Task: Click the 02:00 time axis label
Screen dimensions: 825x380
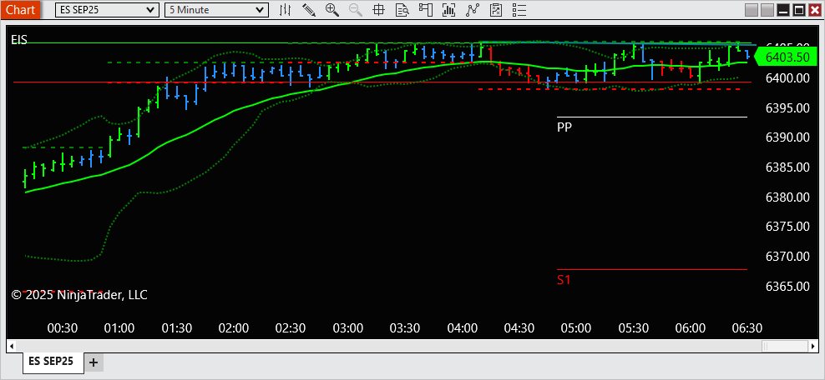Action: click(234, 328)
